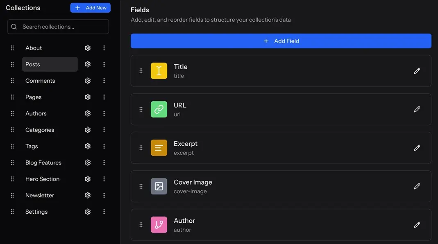Grab the drag handle of Title field

click(x=141, y=71)
